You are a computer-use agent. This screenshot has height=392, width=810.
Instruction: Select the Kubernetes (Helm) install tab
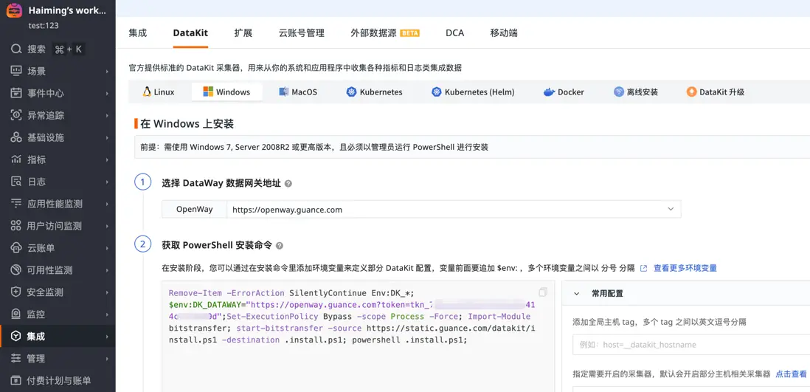(x=473, y=92)
